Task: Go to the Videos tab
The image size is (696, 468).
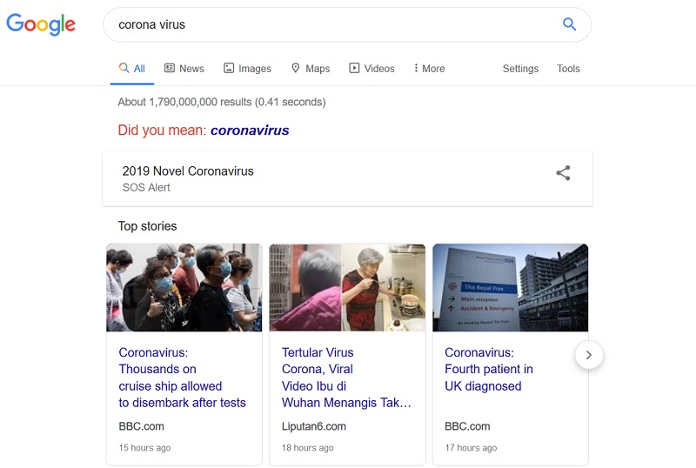Action: (371, 69)
